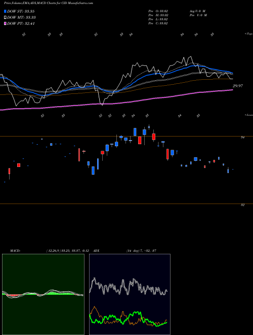Click the '<Tops' marker label
The image size is (253, 335).
click(x=249, y=34)
